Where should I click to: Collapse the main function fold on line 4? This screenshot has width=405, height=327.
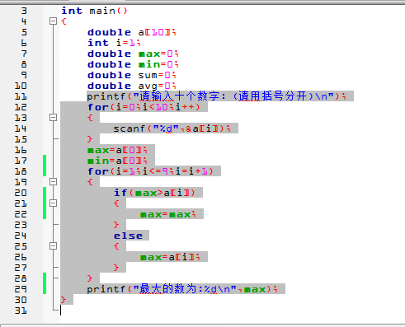tap(53, 21)
